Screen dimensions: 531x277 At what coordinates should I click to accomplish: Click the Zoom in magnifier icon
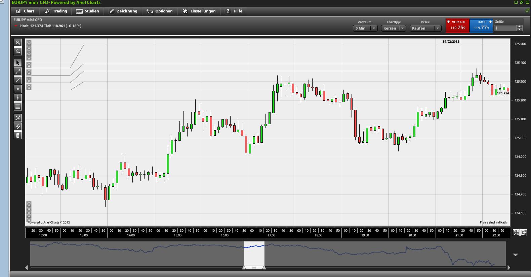point(18,43)
